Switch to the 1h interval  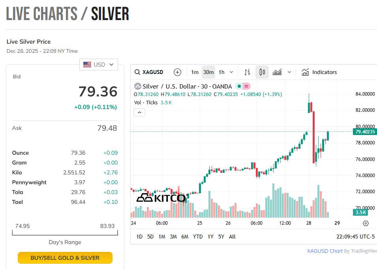221,72
